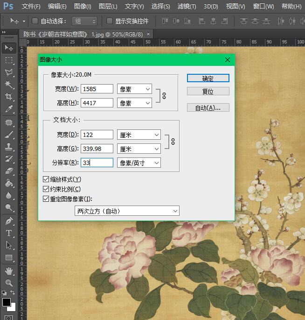
Task: Click the black foreground color swatch
Action: [x=6, y=302]
